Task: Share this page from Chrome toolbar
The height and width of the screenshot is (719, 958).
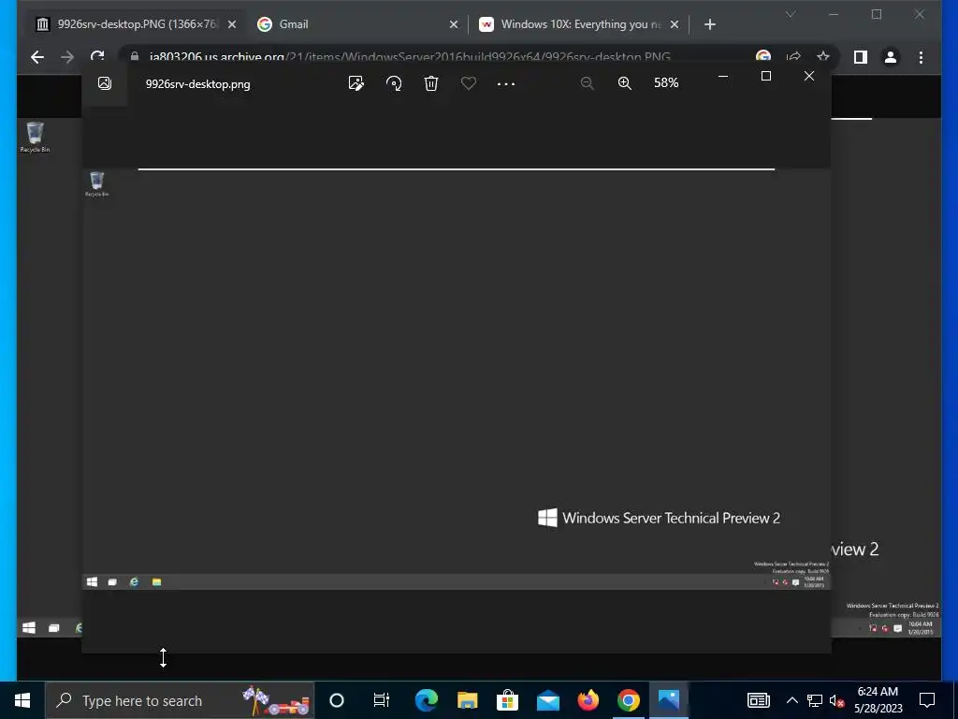Action: [793, 57]
